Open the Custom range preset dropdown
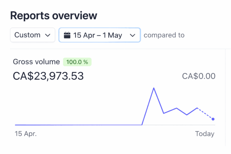 pyautogui.click(x=32, y=35)
